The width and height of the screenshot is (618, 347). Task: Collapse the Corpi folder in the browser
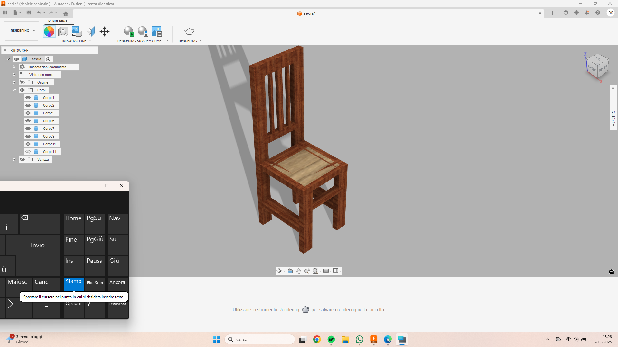[14, 90]
